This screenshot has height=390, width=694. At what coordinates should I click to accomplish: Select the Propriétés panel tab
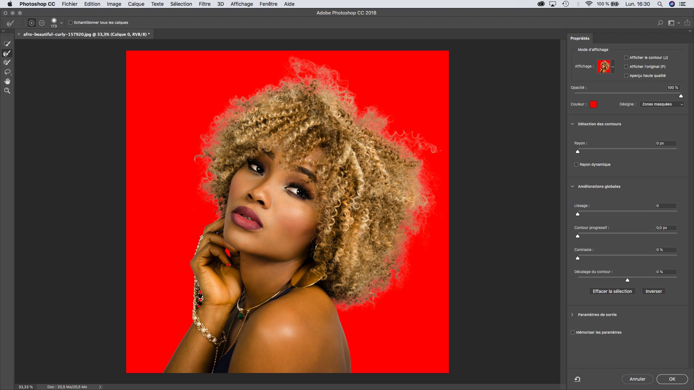click(580, 38)
